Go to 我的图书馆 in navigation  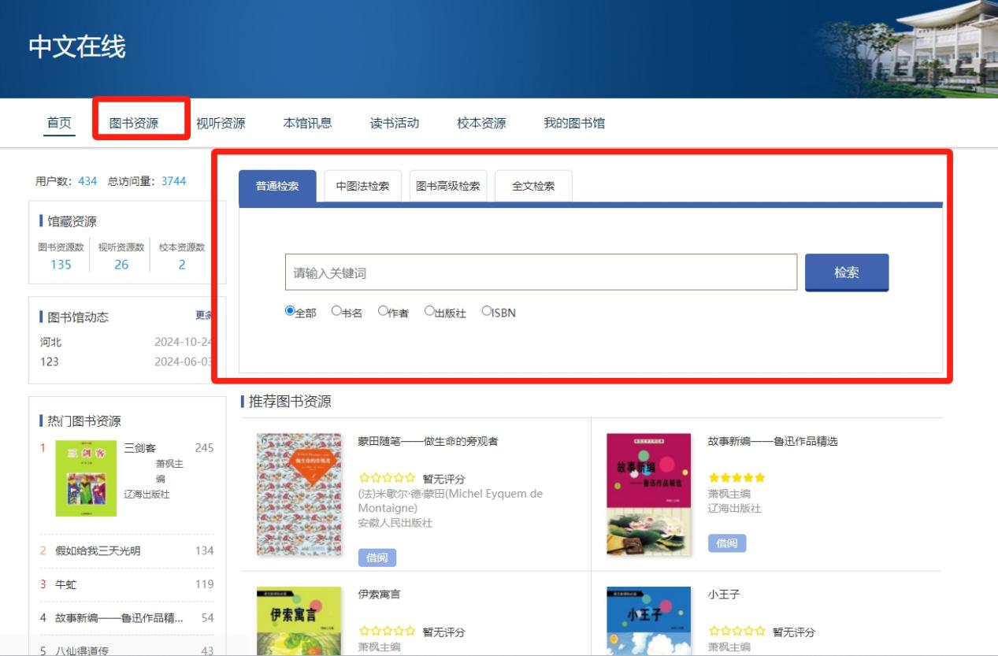tap(574, 123)
